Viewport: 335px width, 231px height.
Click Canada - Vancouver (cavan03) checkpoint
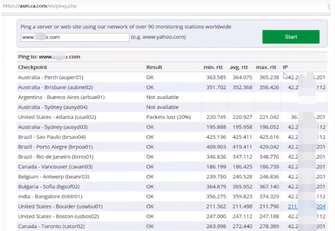[x=55, y=167]
